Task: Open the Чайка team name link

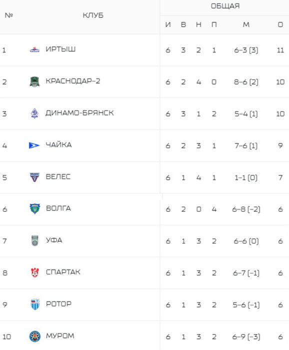Action: [58, 144]
